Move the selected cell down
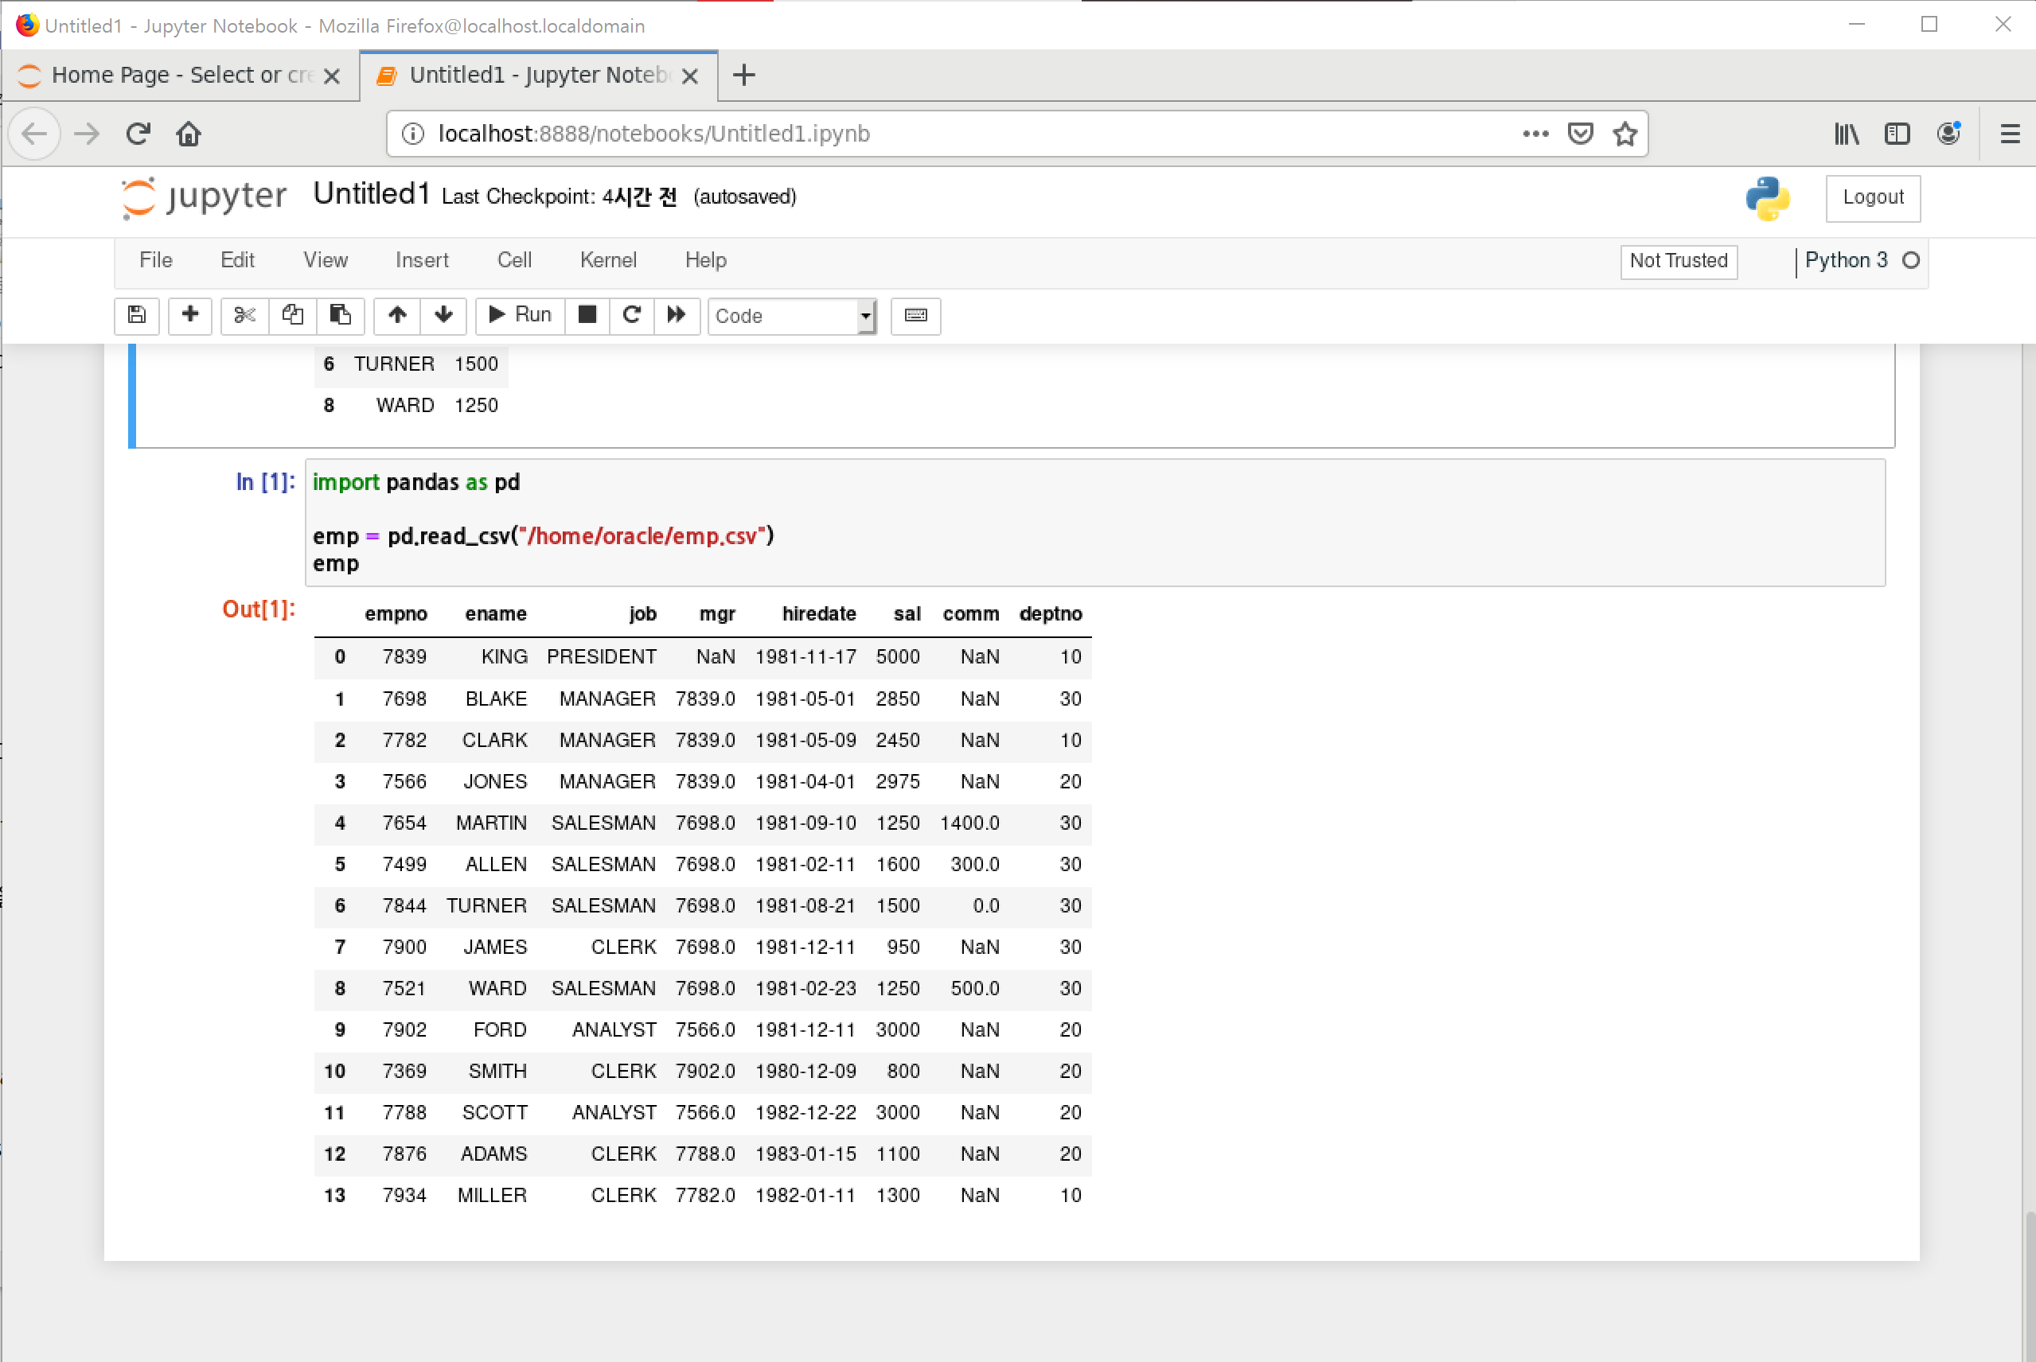The width and height of the screenshot is (2036, 1362). (443, 315)
